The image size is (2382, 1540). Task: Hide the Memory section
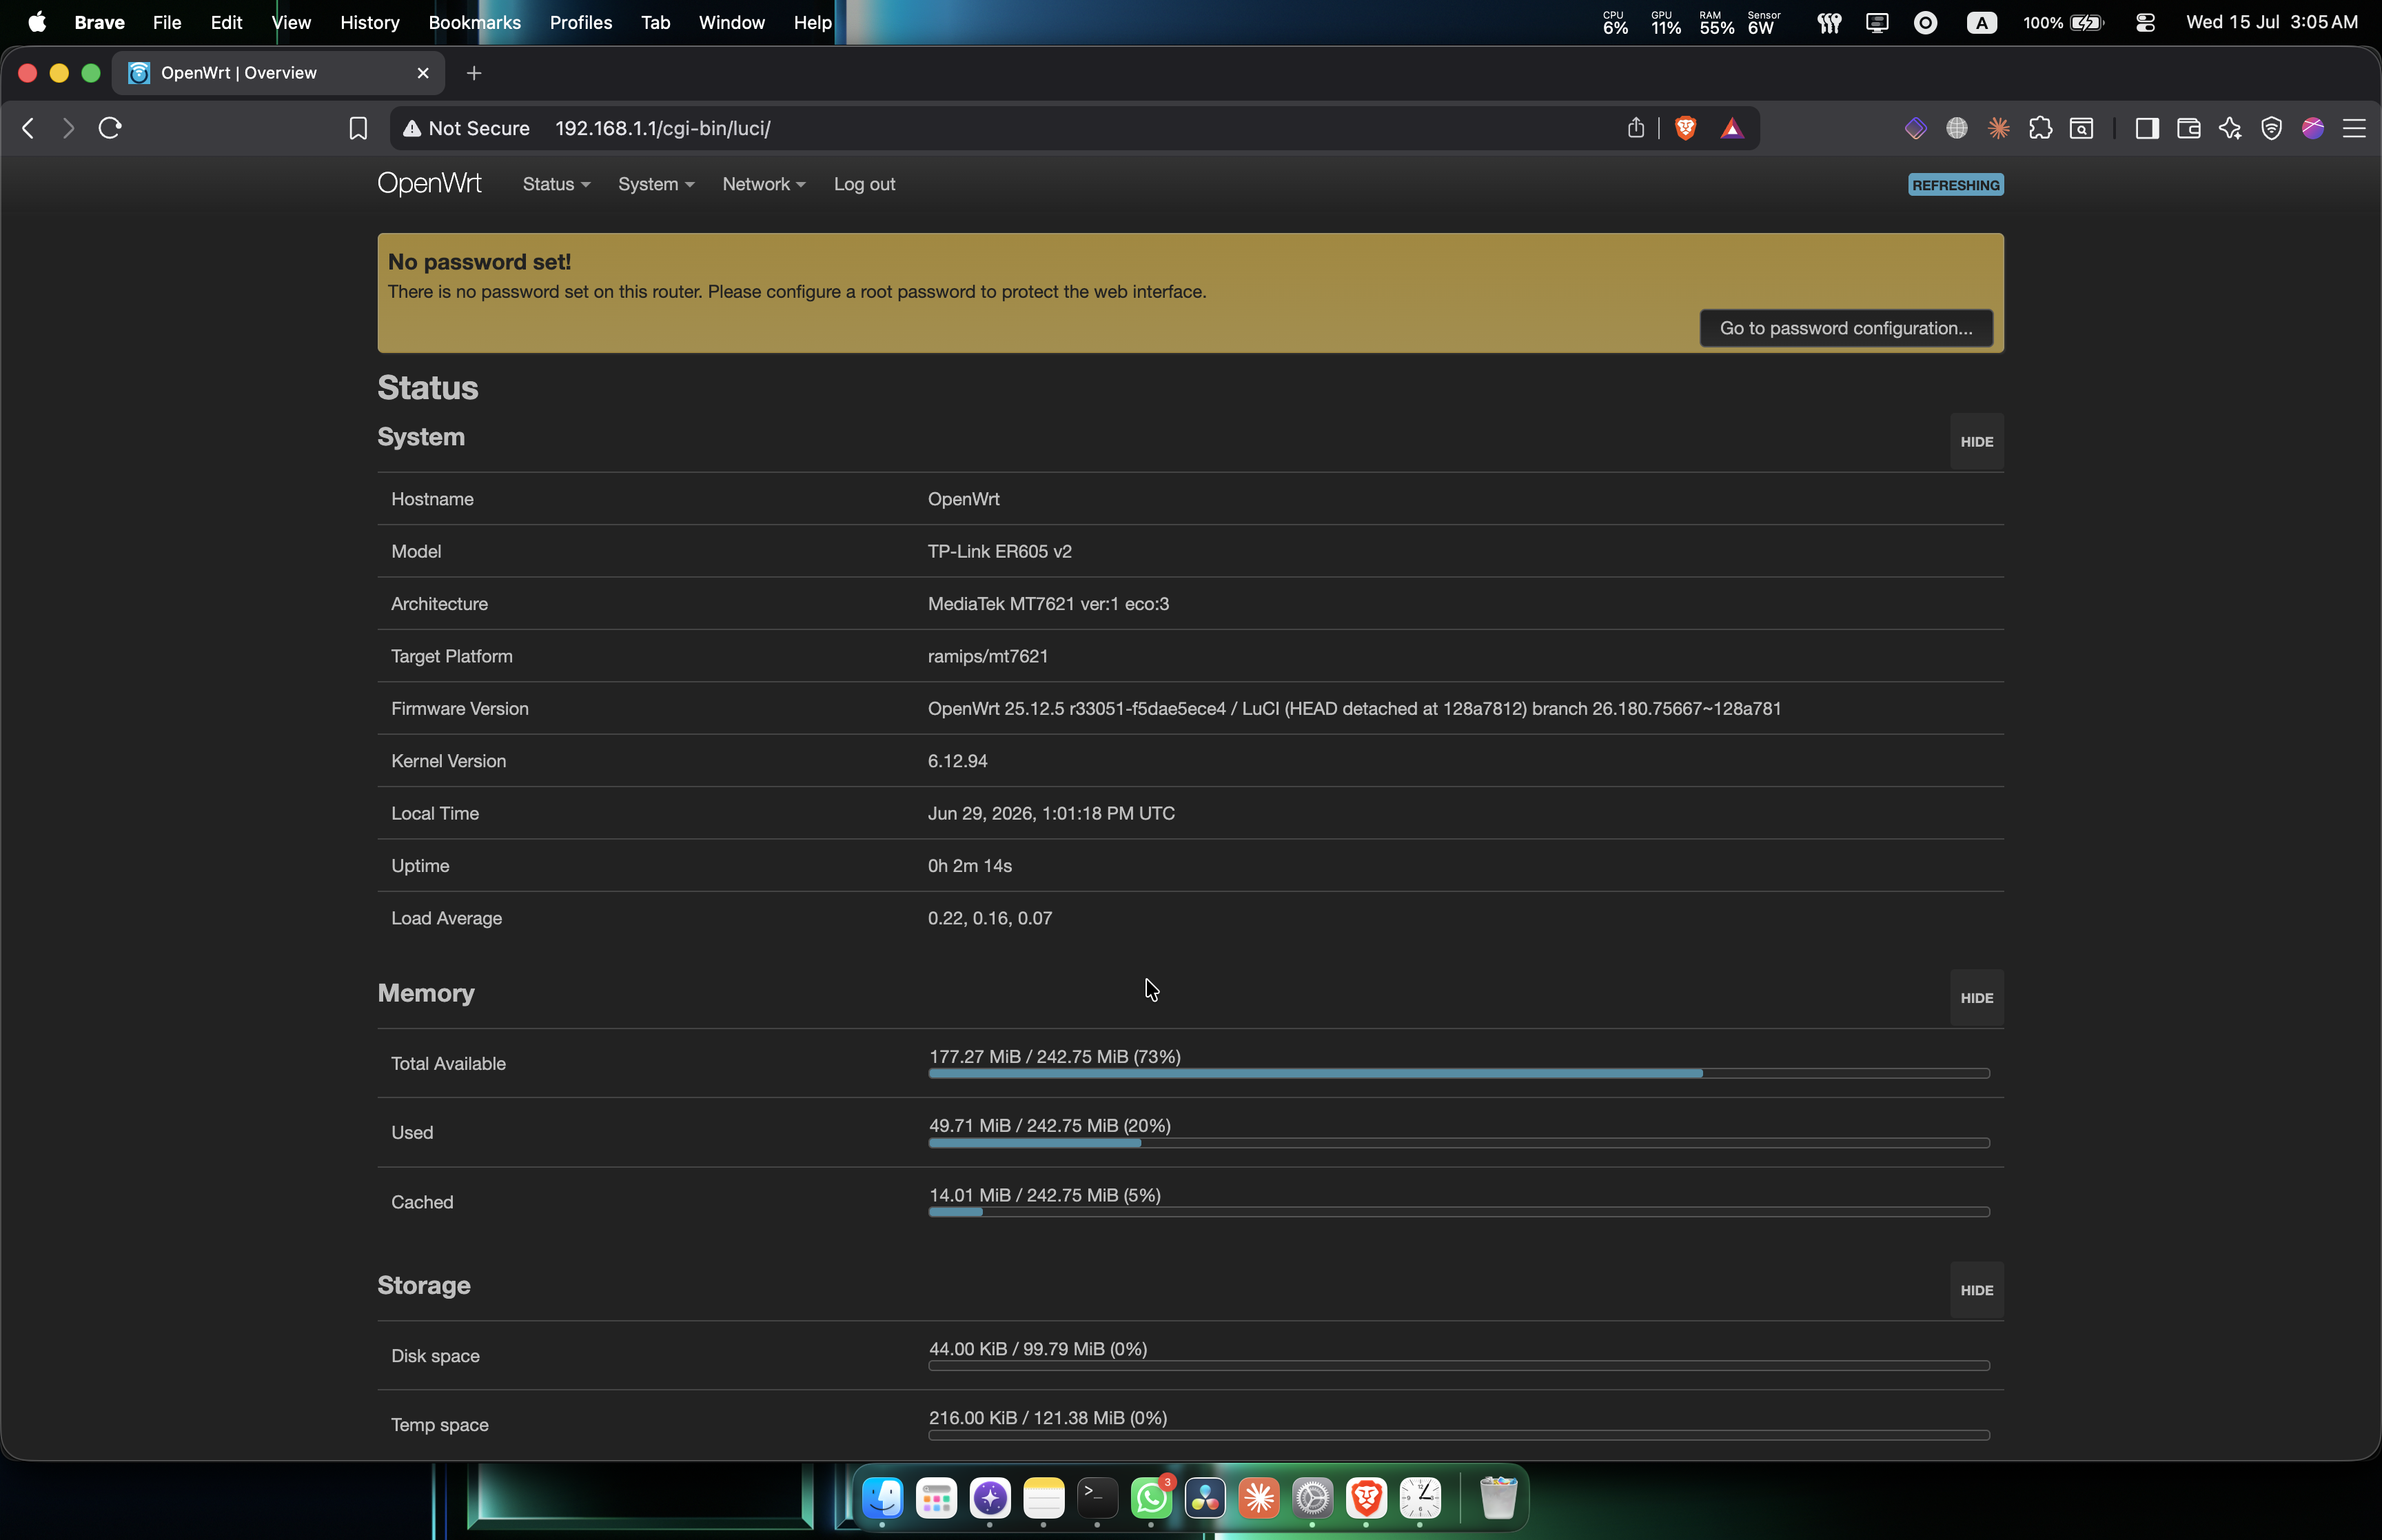1976,997
